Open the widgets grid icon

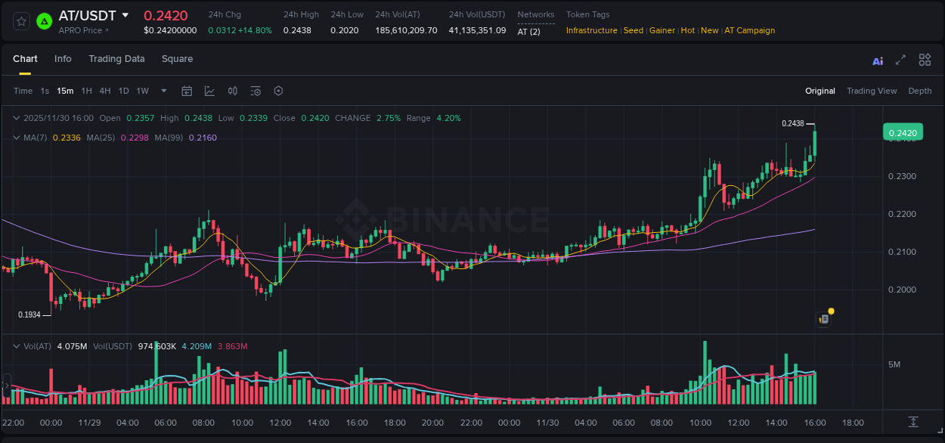[925, 60]
